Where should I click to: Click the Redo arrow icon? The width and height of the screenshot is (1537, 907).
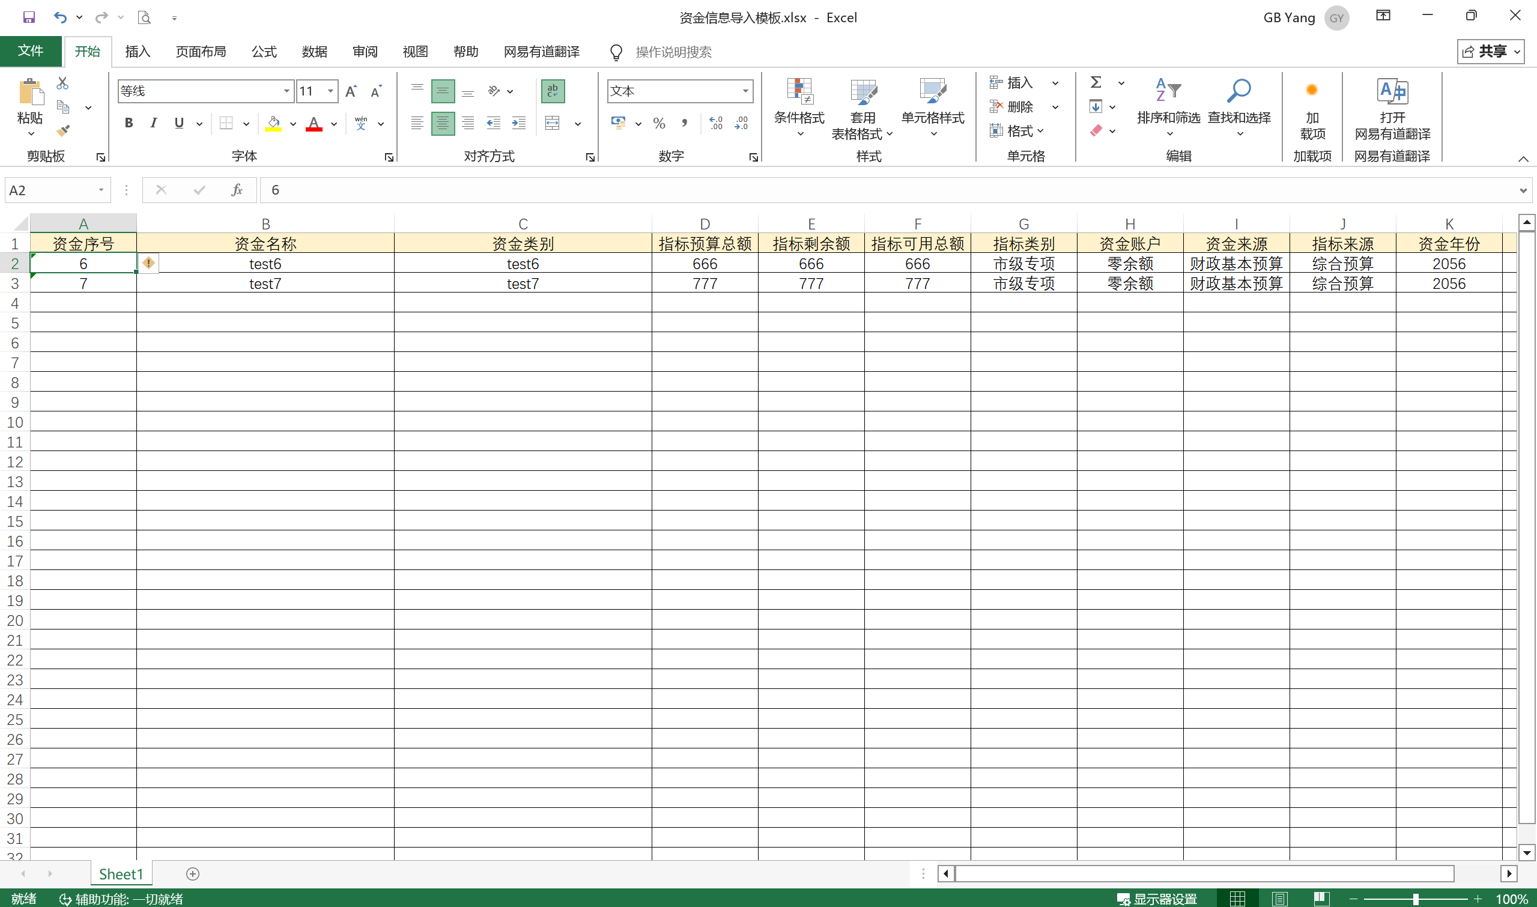[x=102, y=17]
